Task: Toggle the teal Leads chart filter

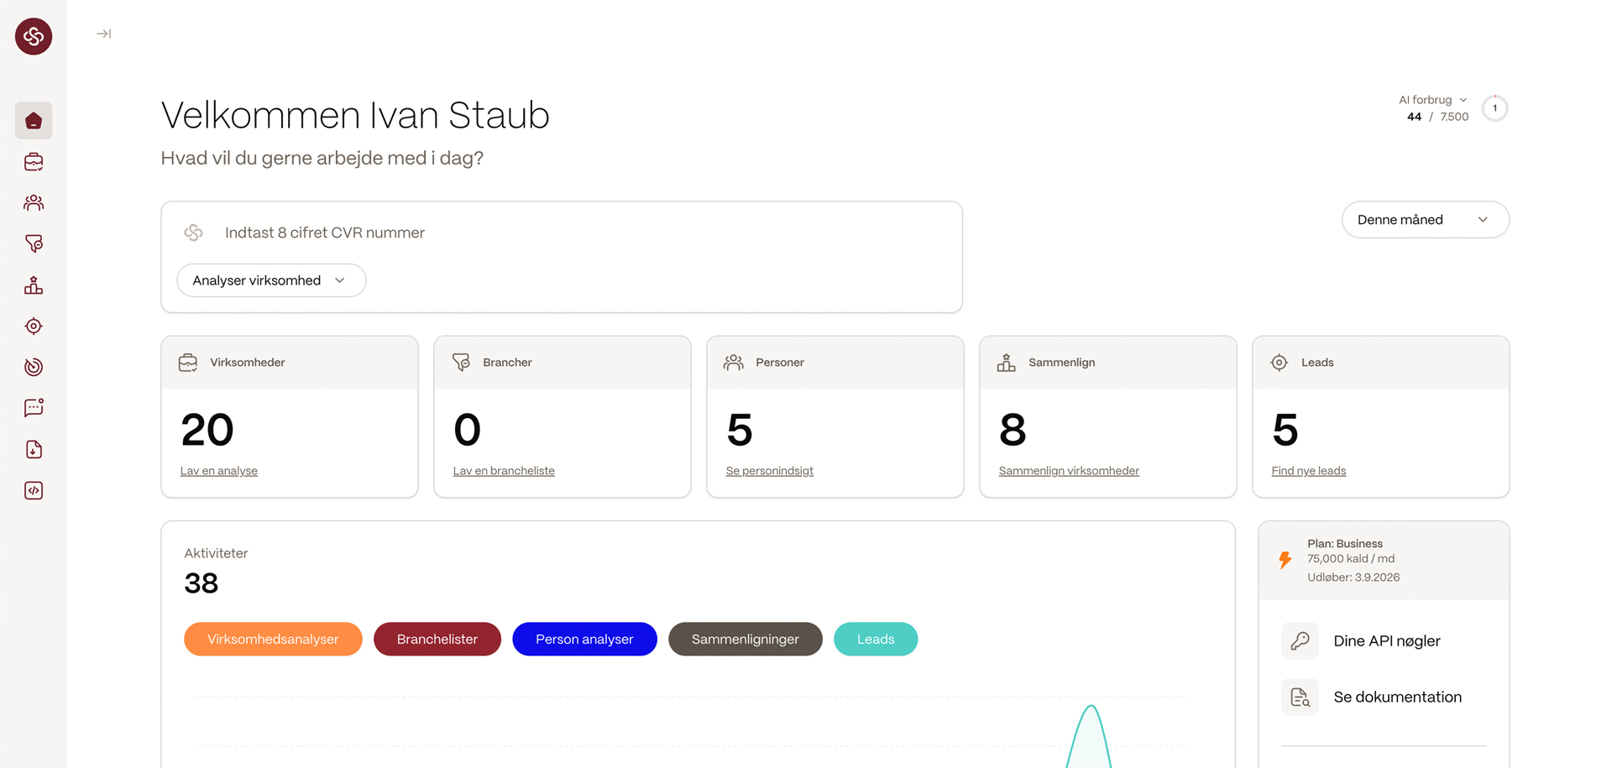Action: click(x=875, y=639)
